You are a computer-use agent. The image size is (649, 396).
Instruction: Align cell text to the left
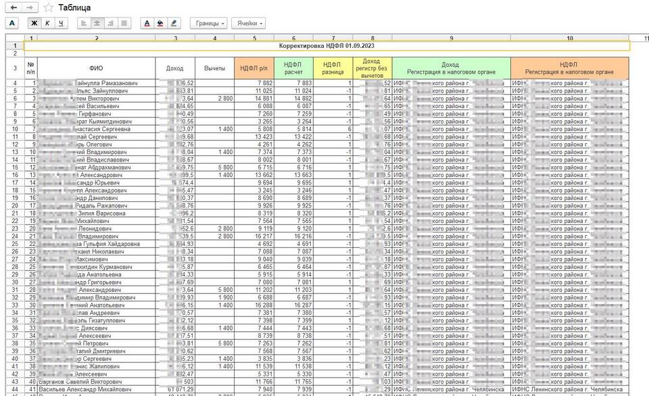(x=84, y=23)
